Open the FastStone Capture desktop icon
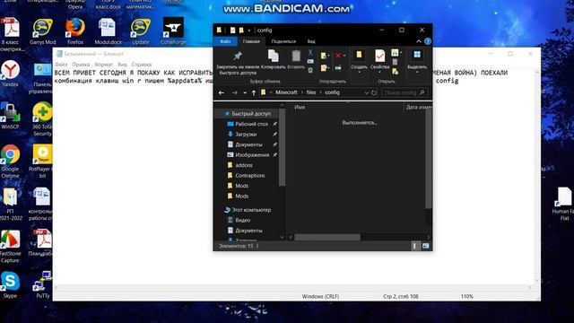Screen dimensions: 574x323 click(x=10, y=247)
